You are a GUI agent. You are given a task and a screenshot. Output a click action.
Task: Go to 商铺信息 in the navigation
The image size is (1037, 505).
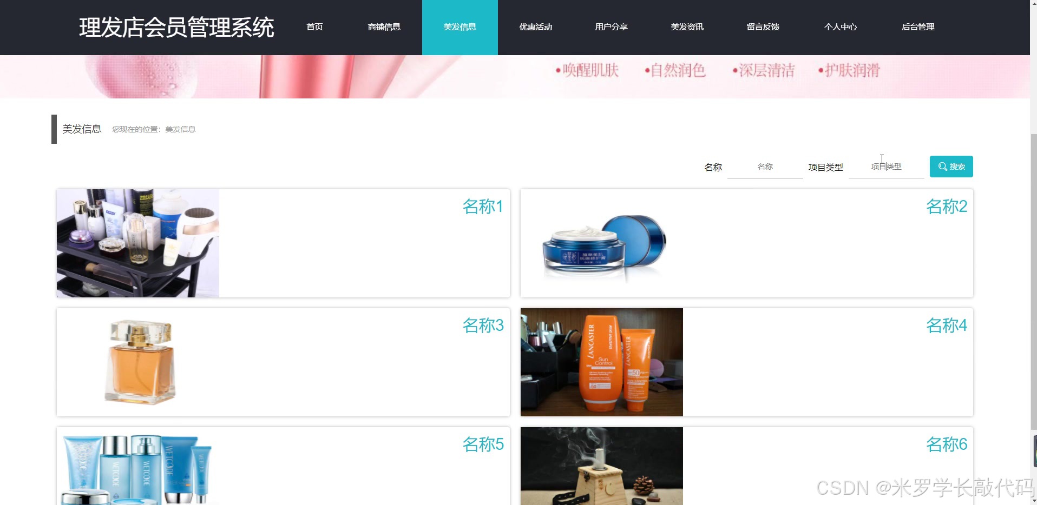click(384, 27)
